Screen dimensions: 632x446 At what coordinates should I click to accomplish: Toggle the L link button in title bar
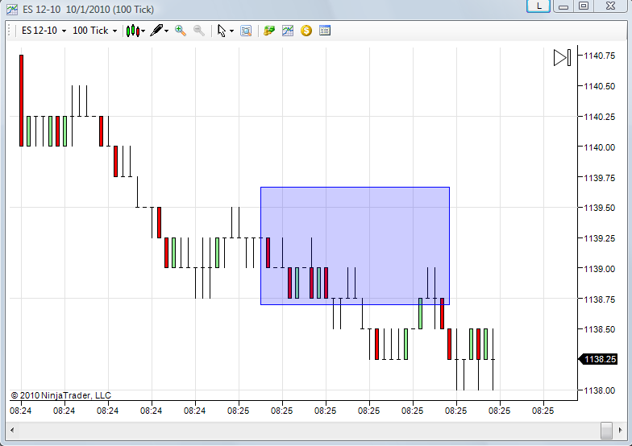[x=538, y=6]
